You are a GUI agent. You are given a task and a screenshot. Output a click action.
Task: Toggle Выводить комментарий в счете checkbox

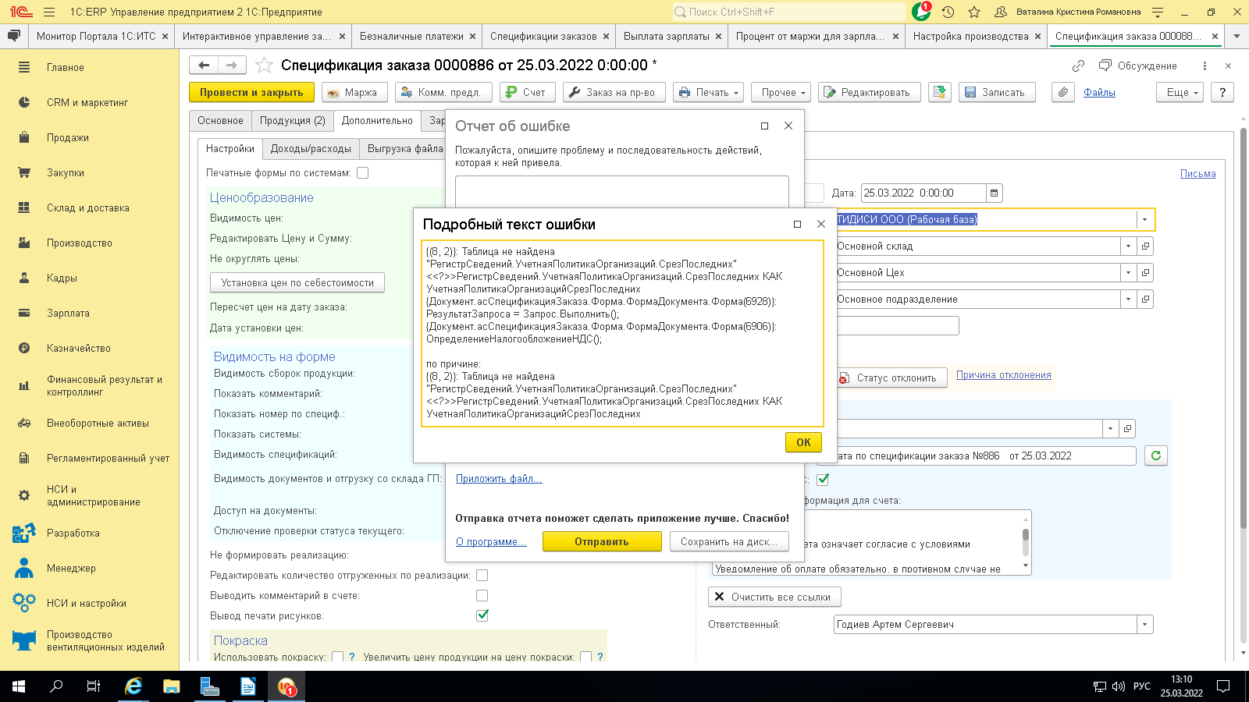click(x=482, y=595)
